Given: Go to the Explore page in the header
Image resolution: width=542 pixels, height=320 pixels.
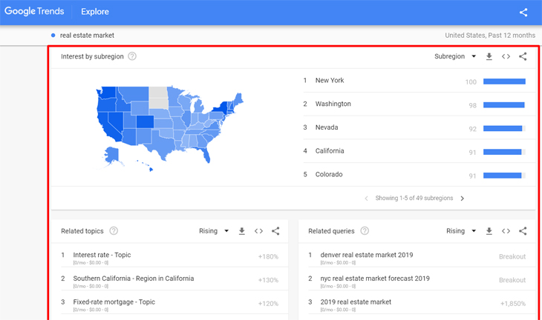Looking at the screenshot, I should point(95,12).
